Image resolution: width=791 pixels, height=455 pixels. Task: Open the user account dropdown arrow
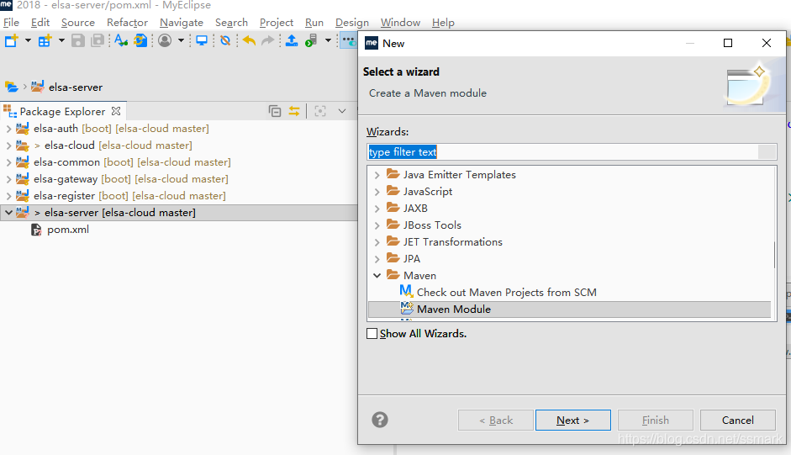point(181,40)
